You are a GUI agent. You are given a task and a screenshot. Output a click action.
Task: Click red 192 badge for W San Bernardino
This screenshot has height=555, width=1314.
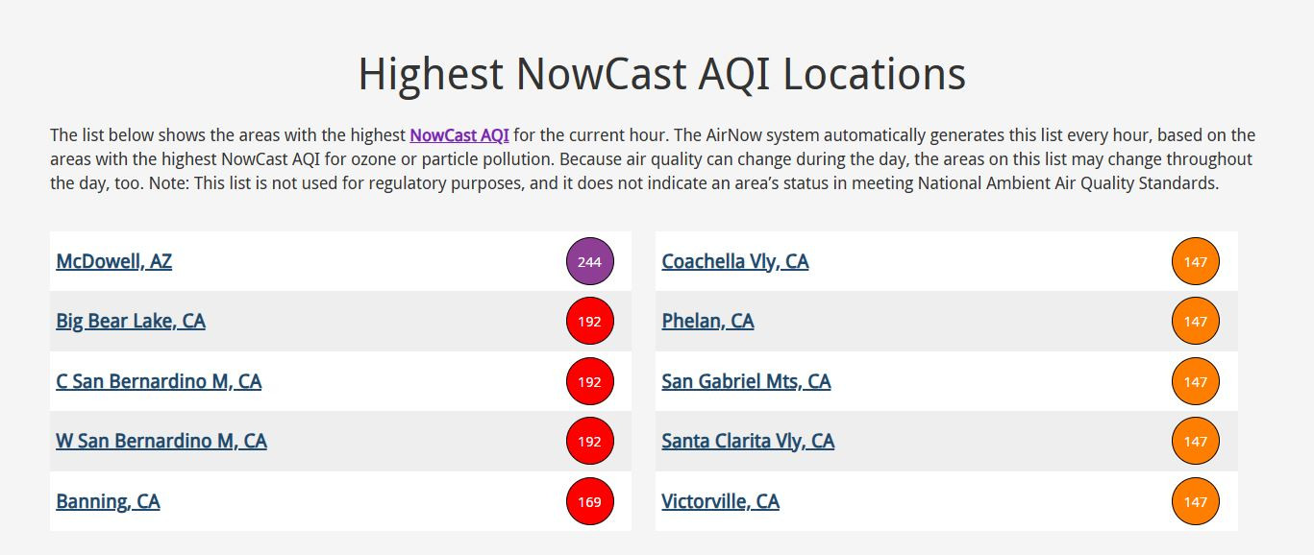pos(589,442)
